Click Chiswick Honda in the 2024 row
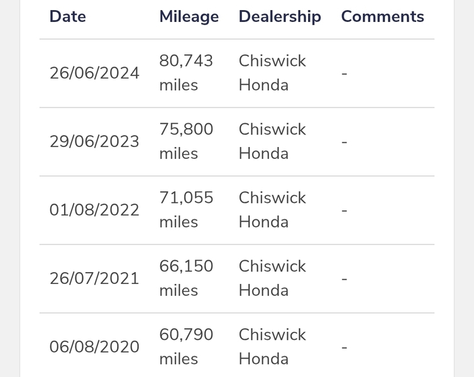This screenshot has height=377, width=474. [272, 73]
